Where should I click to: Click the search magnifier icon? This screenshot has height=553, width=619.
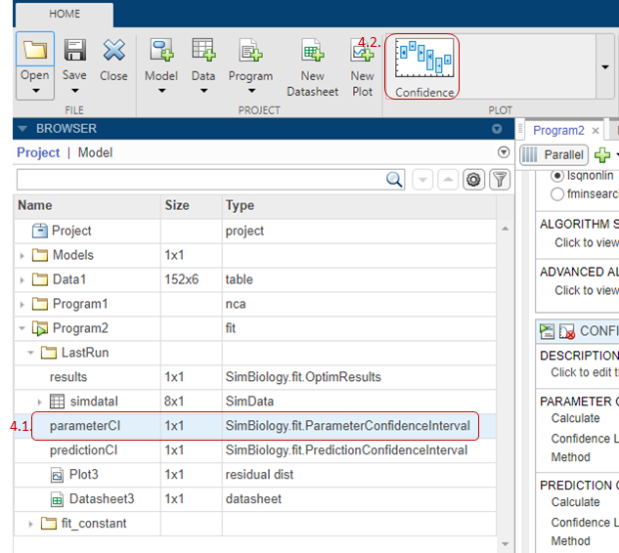point(394,179)
